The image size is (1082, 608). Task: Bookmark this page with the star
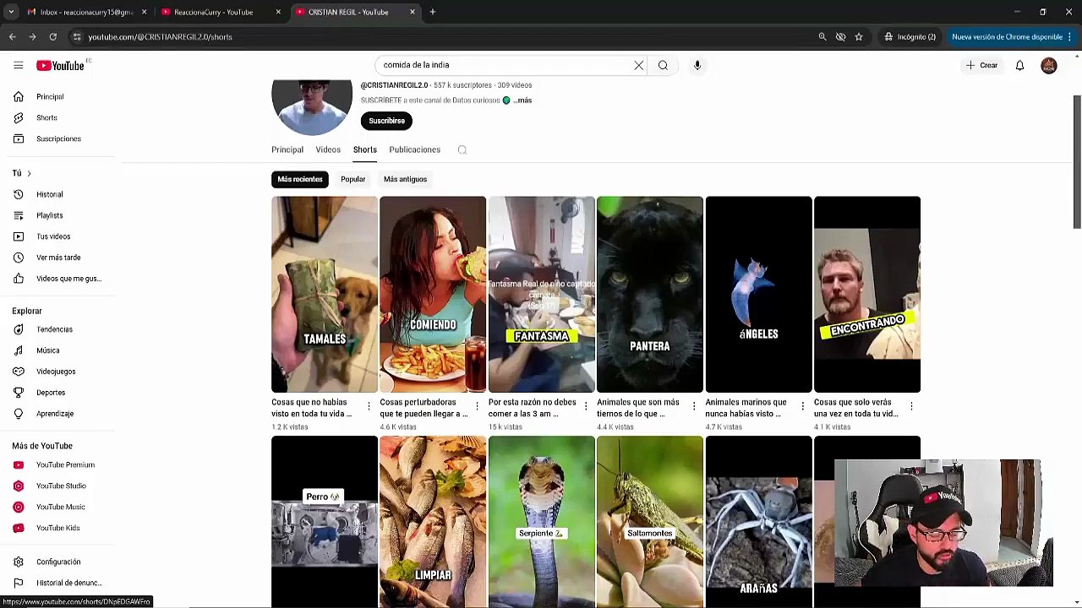[859, 36]
